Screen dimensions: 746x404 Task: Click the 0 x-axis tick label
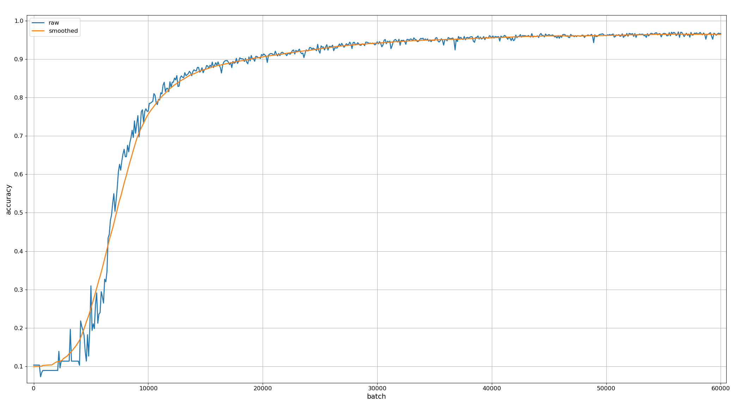point(33,389)
